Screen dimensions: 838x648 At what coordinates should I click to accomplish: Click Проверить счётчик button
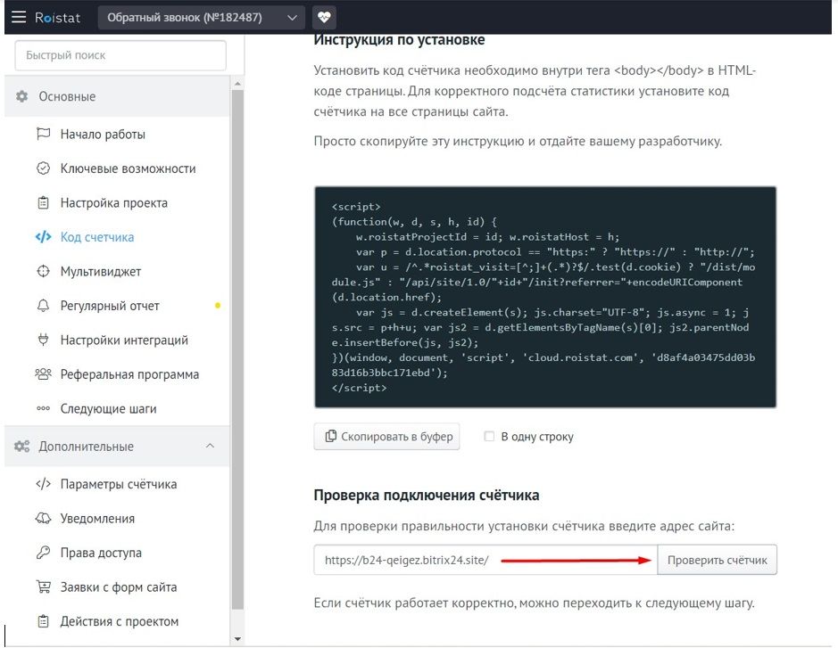point(717,560)
